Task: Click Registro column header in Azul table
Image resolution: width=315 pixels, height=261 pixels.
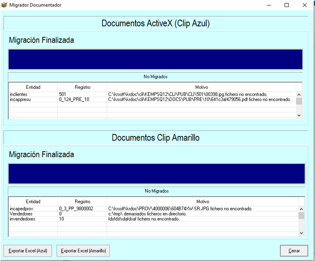Action: pos(82,87)
